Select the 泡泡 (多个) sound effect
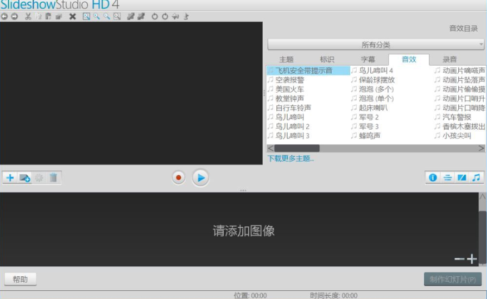The image size is (487, 299). click(376, 89)
